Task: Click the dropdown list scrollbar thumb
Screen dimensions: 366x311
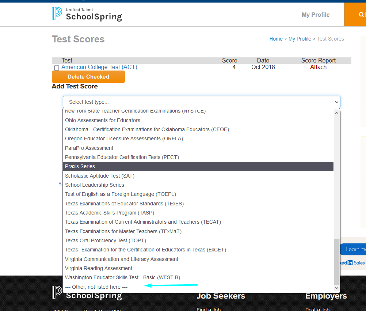Action: [336, 261]
